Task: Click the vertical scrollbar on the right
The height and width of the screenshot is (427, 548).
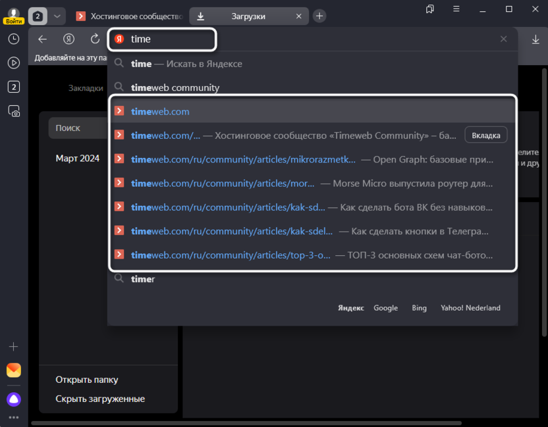Action: coord(544,203)
